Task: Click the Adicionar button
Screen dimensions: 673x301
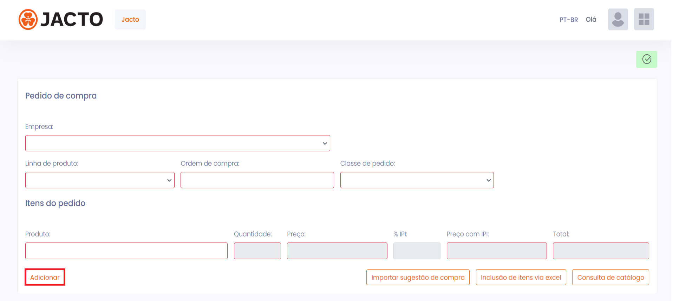Action: (x=45, y=277)
